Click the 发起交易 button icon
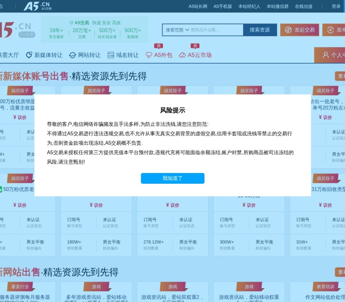Image resolution: width=345 pixels, height=302 pixels. [288, 30]
